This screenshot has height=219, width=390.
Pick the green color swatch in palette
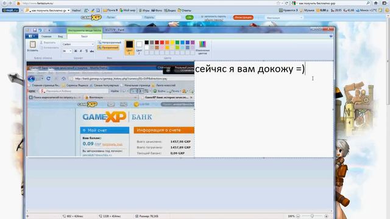coord(177,43)
